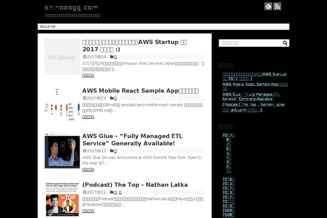The height and width of the screenshot is (218, 327).
Task: Expand the 2014 archive year
Action: (x=228, y=188)
